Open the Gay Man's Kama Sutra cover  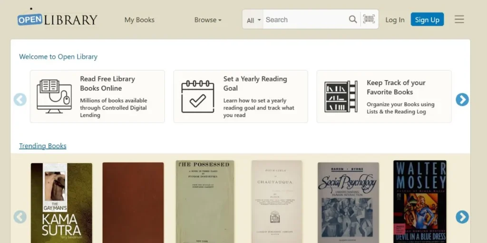[61, 203]
